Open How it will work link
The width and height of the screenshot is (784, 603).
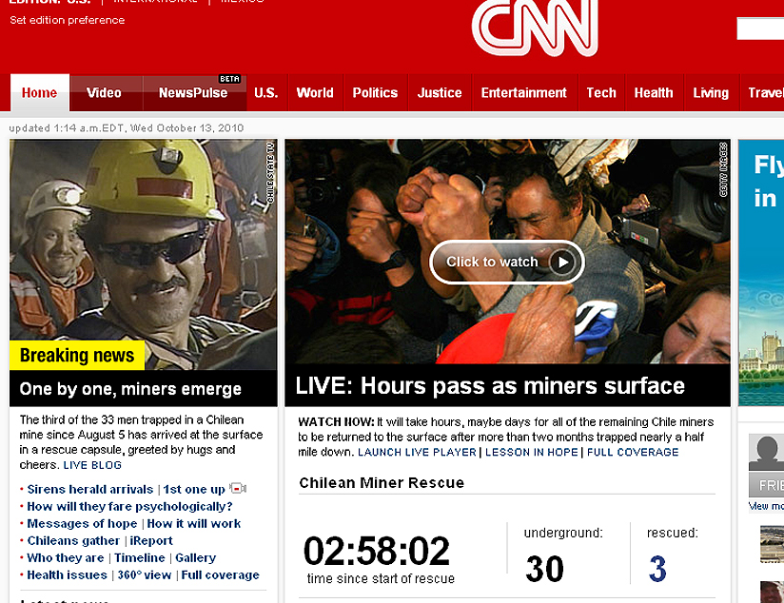point(194,523)
